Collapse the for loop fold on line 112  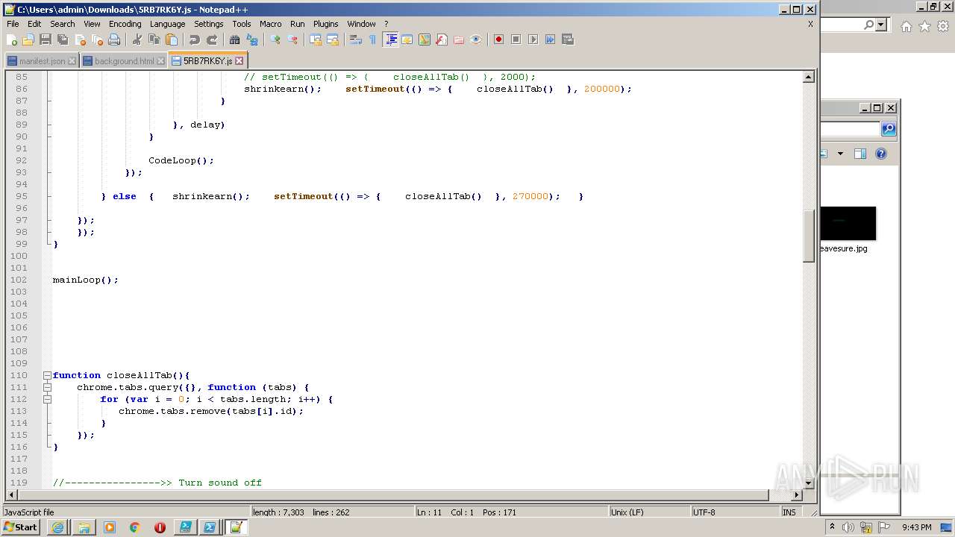47,399
